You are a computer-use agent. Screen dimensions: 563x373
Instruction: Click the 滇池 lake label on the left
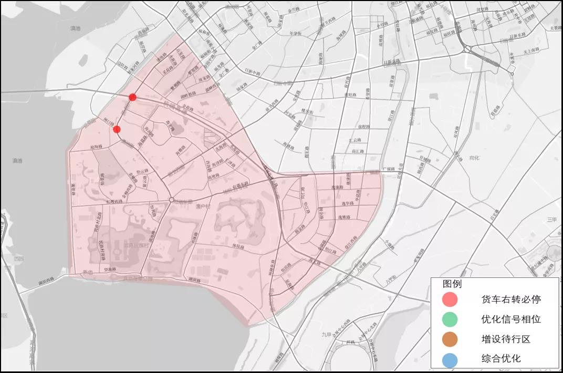coord(18,160)
